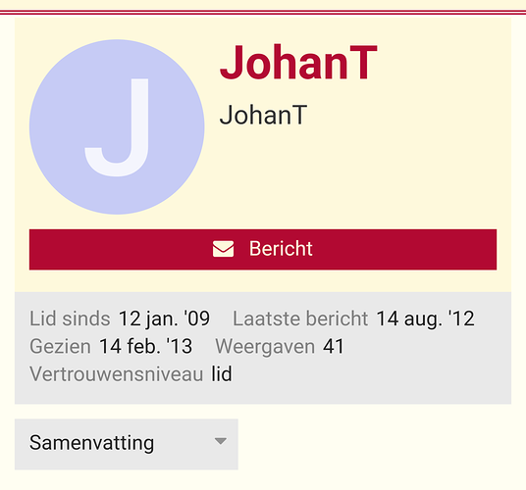526x490 pixels.
Task: Send a message via the Bericht button
Action: click(x=263, y=250)
